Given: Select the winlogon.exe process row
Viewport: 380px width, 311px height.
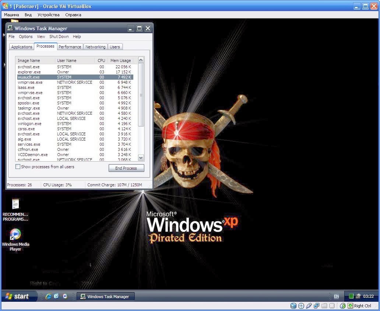Looking at the screenshot, I should coord(75,124).
